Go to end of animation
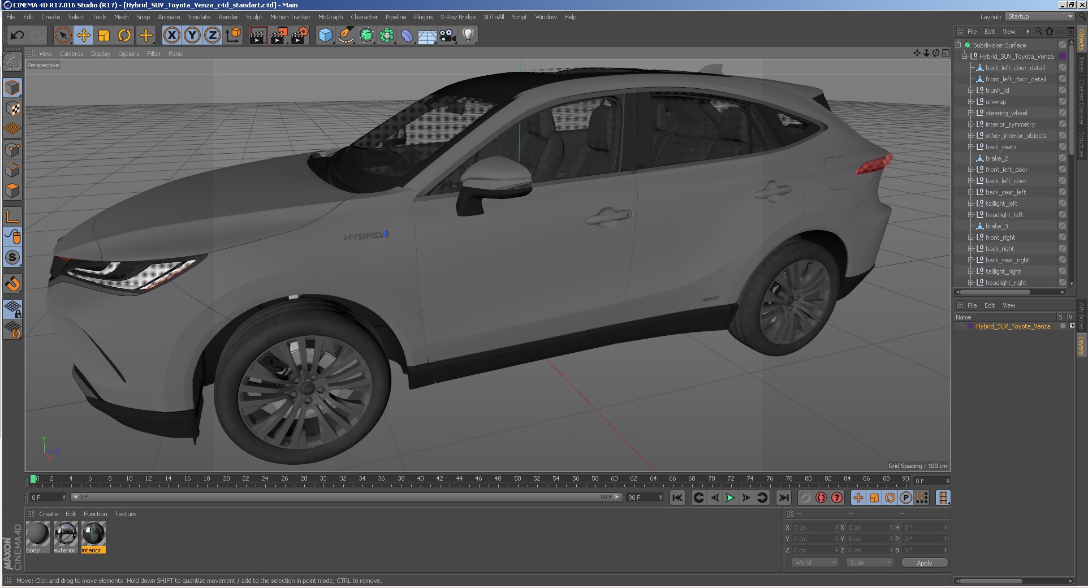The height and width of the screenshot is (588, 1088). (783, 498)
